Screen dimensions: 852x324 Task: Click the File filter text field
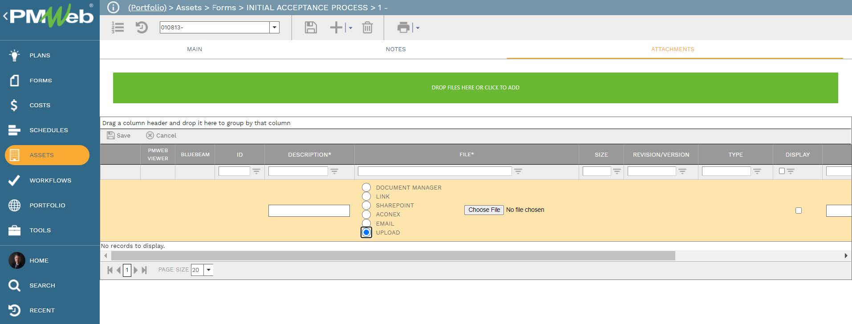pos(434,171)
